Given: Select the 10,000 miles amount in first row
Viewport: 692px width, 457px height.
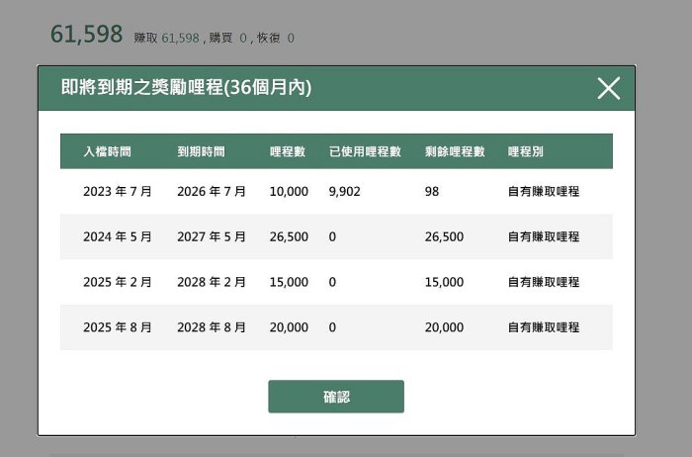Looking at the screenshot, I should click(x=289, y=192).
